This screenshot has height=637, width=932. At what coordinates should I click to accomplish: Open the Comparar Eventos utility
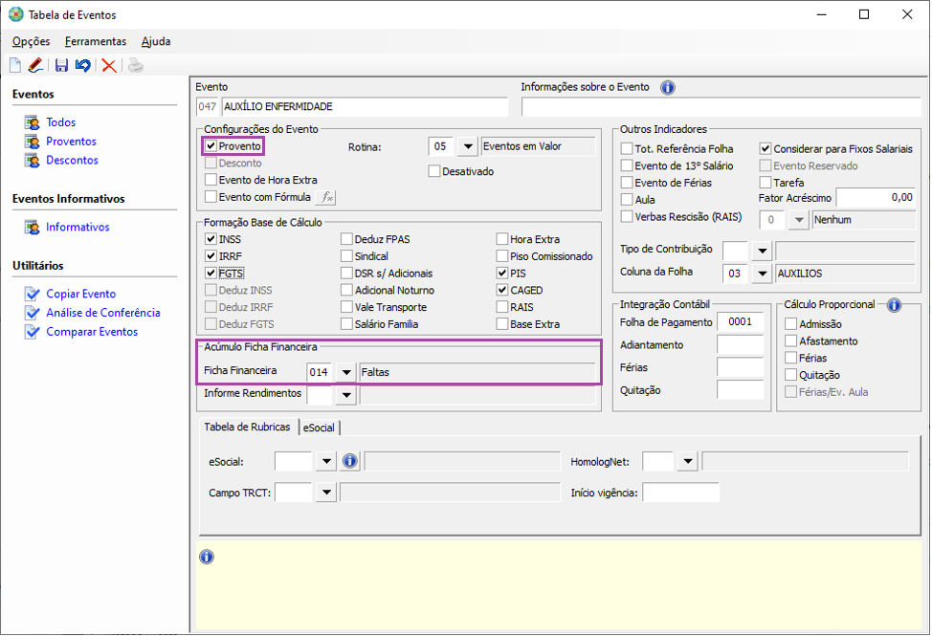click(92, 332)
